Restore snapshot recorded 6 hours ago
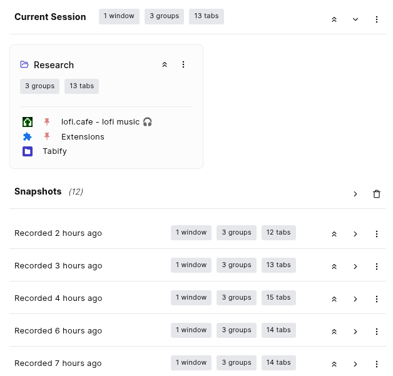 (334, 332)
